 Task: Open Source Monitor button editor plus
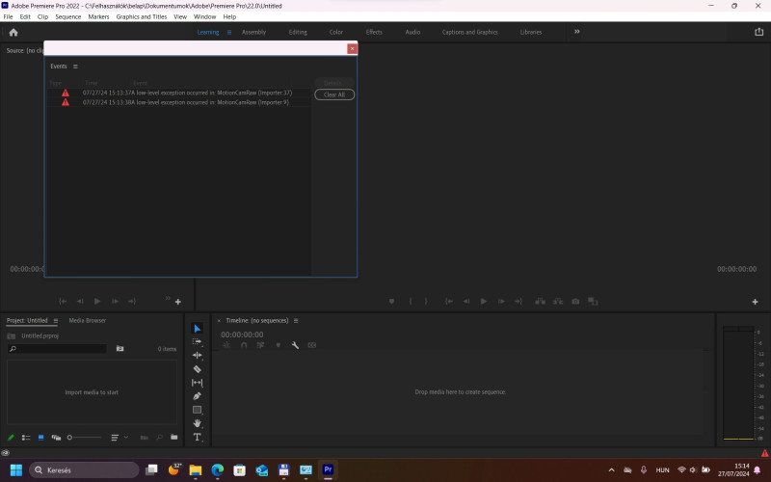[178, 302]
